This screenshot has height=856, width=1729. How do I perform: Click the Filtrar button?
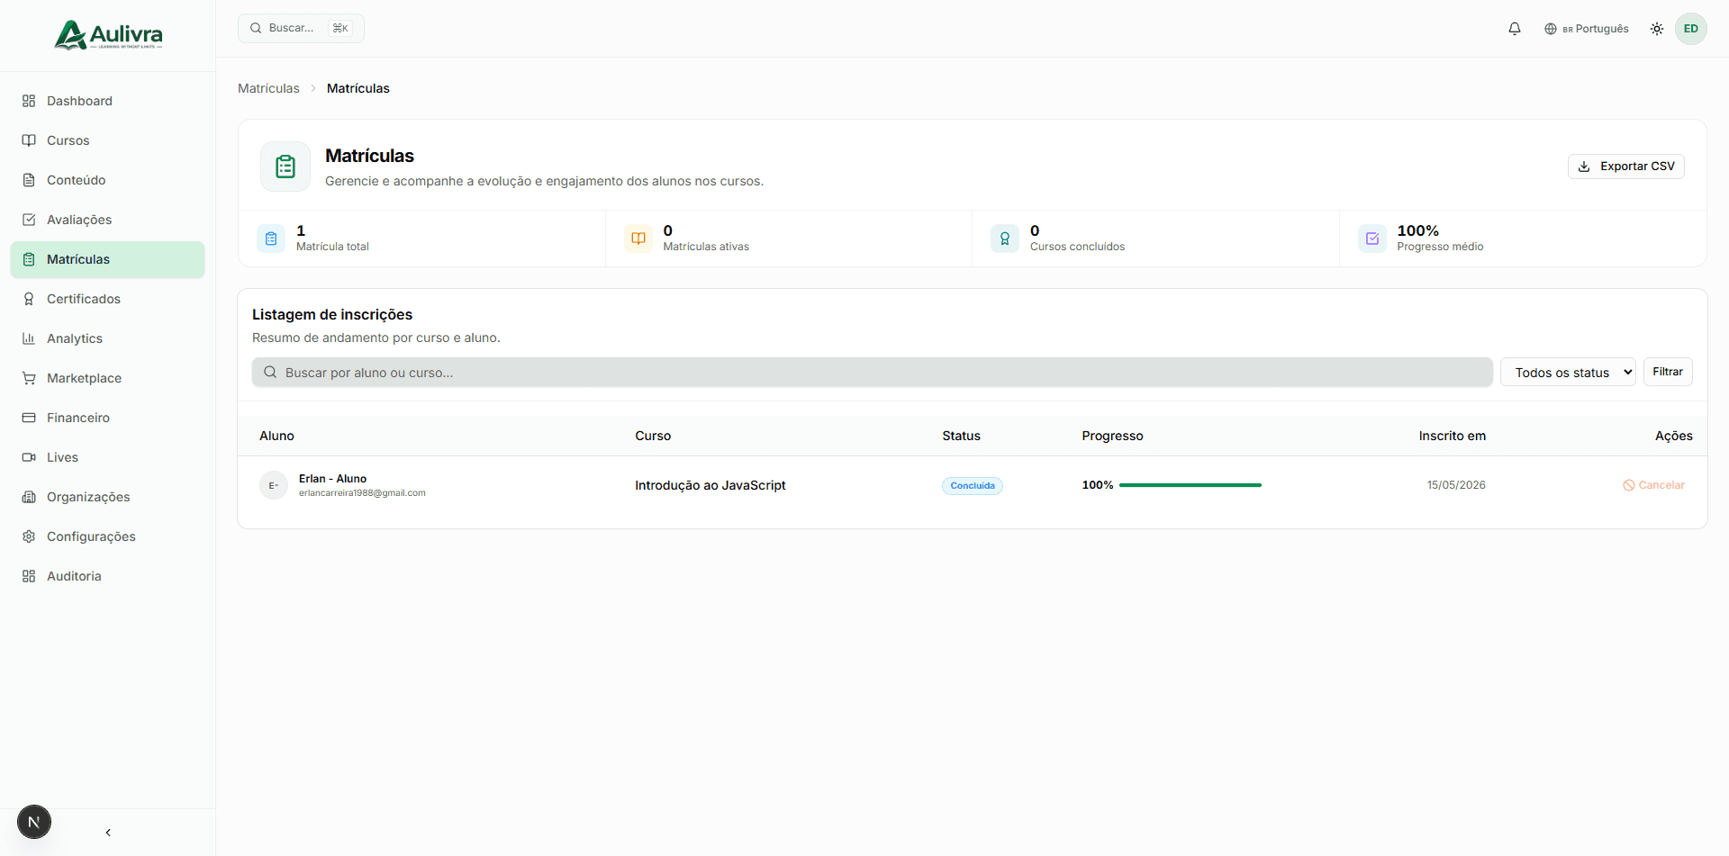pyautogui.click(x=1668, y=372)
